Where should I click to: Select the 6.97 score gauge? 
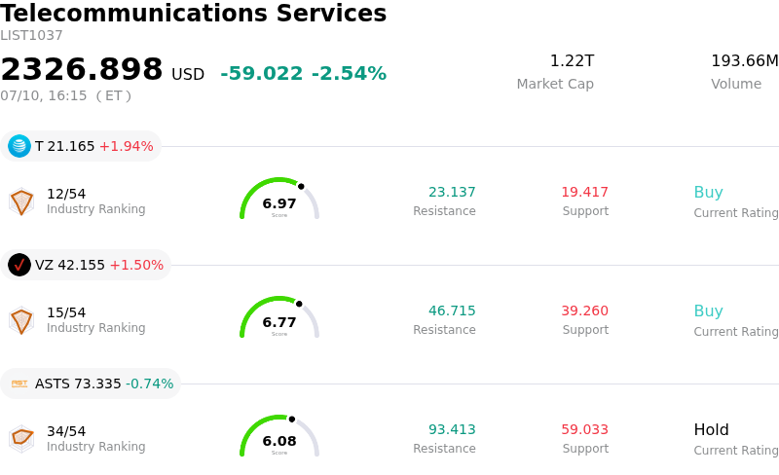pyautogui.click(x=279, y=199)
